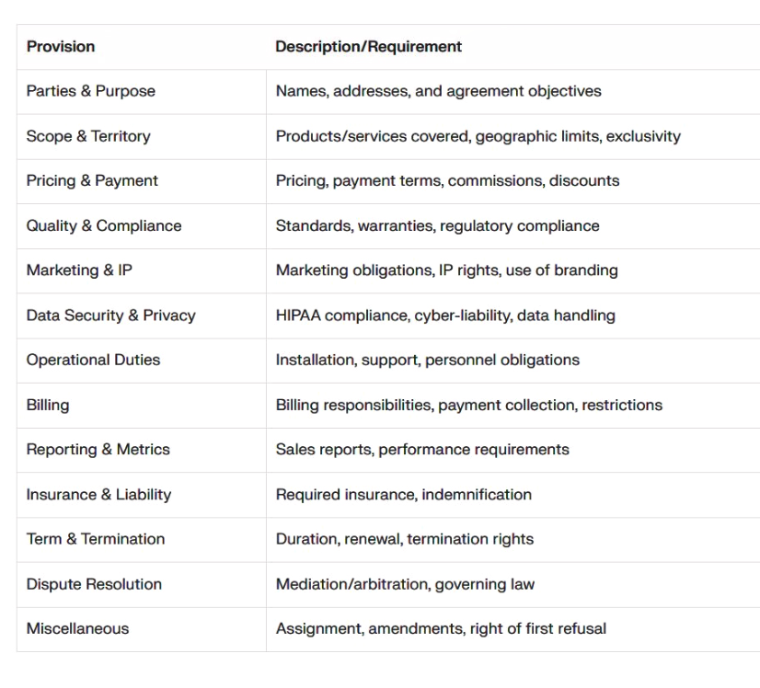760x688 pixels.
Task: Click the Assignment, amendments description cell
Action: tap(441, 629)
